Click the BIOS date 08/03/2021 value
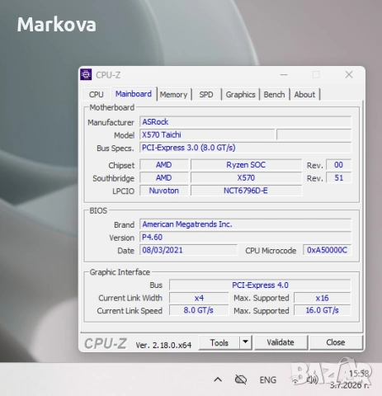Screen dimensions: 382x396 click(188, 250)
